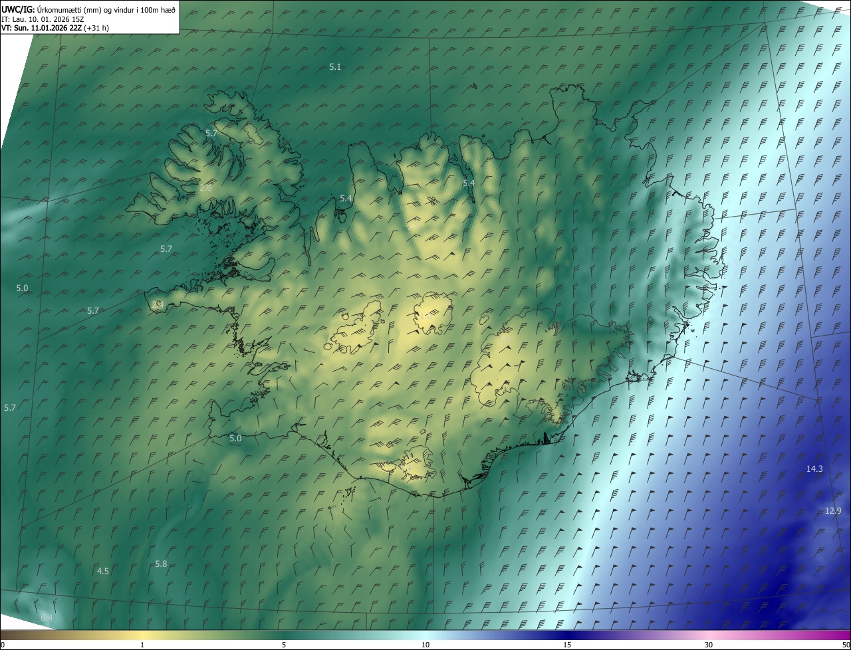Image resolution: width=851 pixels, height=650 pixels.
Task: Click the 5.1 value label north of Iceland
Action: [x=335, y=67]
